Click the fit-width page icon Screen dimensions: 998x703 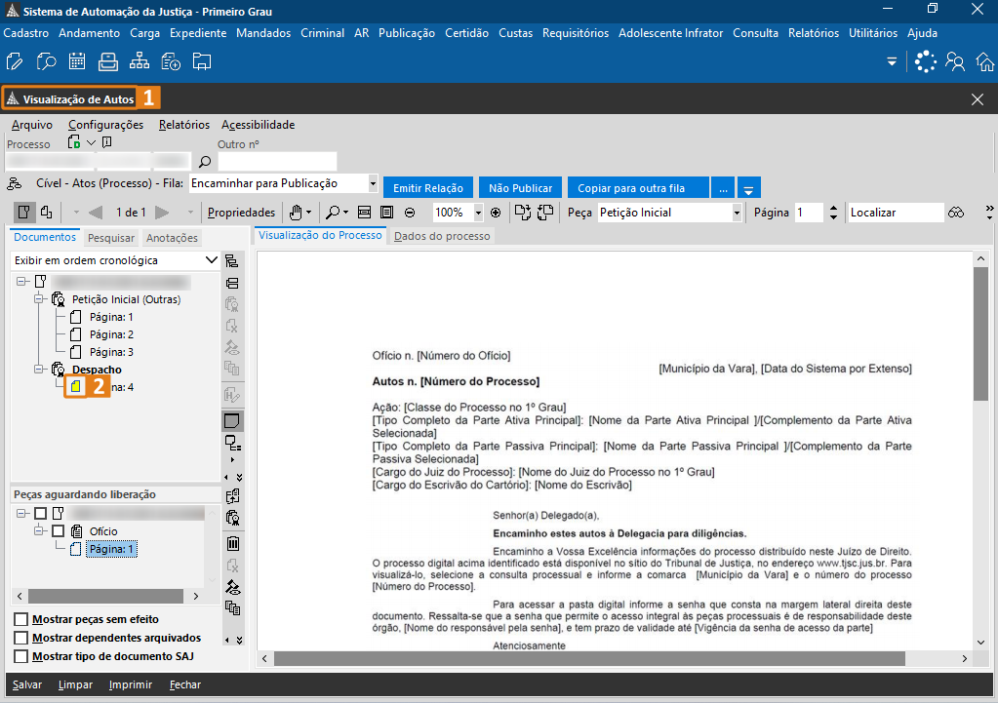364,213
